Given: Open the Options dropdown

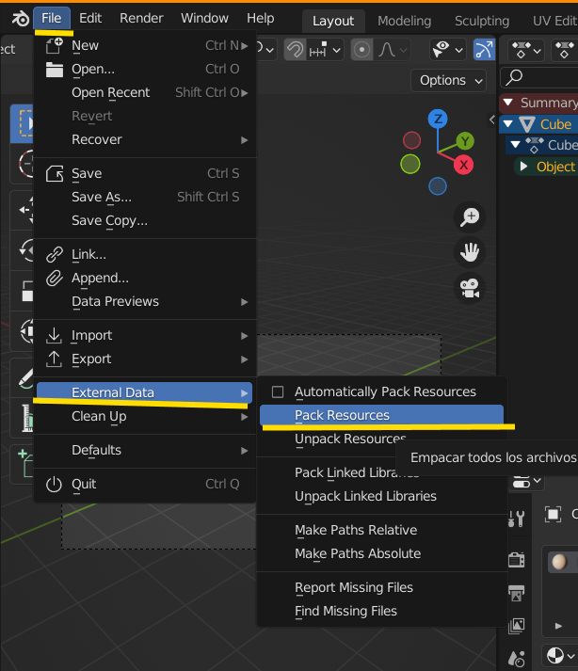Looking at the screenshot, I should click(449, 80).
